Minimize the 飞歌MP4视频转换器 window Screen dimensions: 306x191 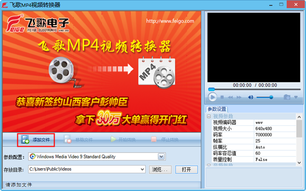(x=271, y=5)
